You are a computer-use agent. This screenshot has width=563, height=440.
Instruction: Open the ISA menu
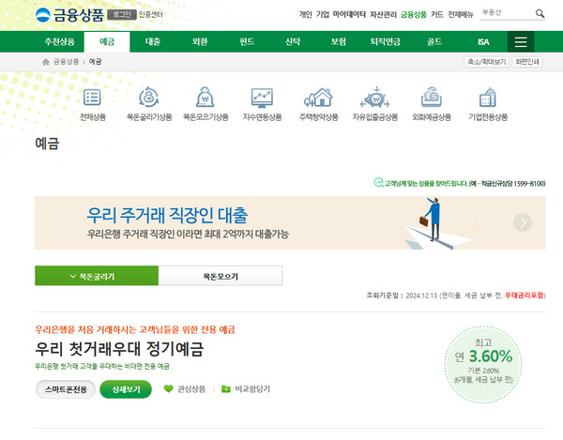[x=483, y=41]
